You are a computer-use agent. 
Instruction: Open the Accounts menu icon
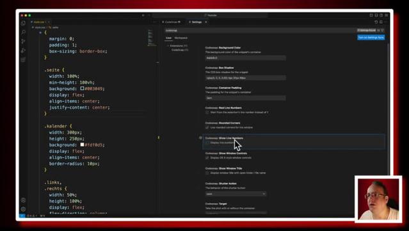23,200
